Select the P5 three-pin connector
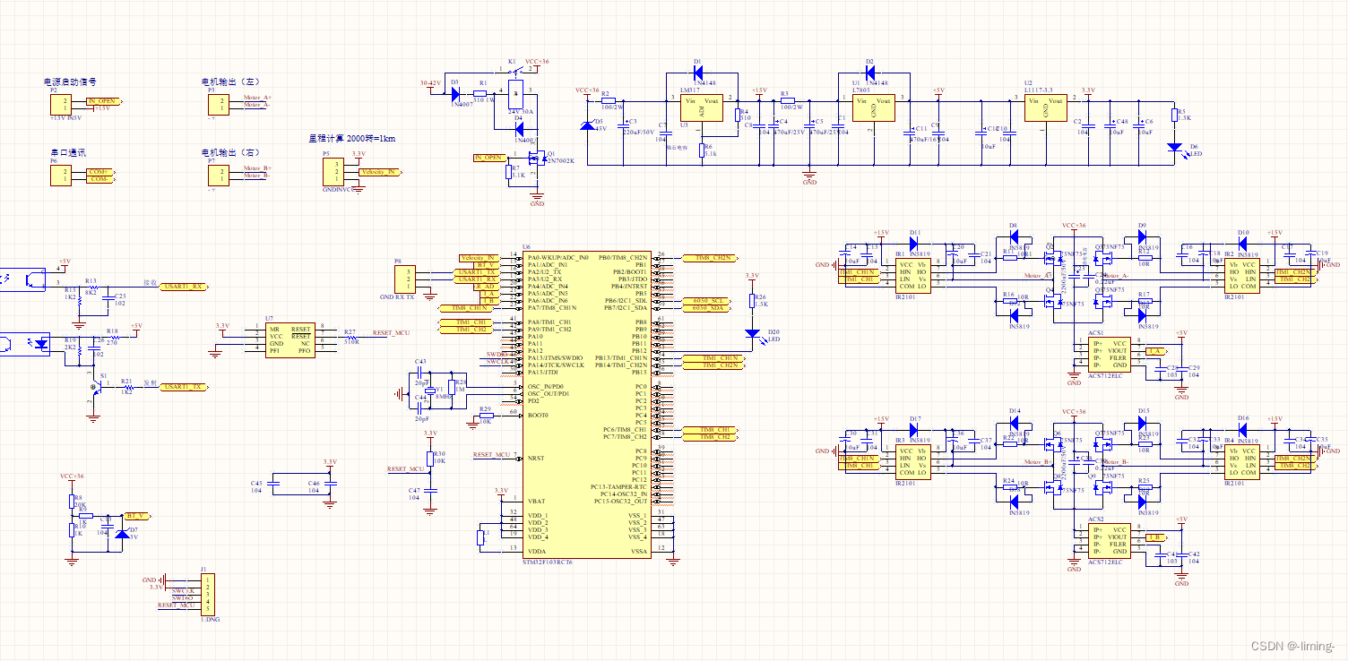 333,171
